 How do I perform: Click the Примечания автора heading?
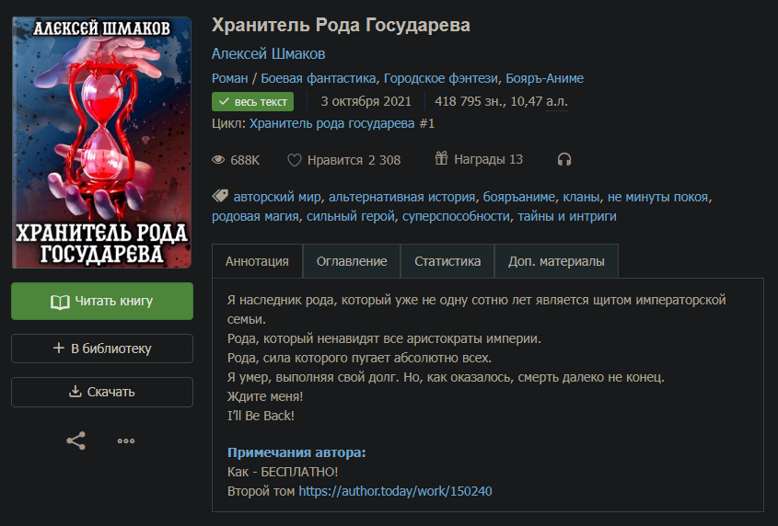pos(296,452)
